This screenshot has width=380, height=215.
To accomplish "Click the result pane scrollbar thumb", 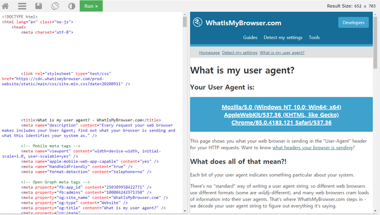I will click(375, 42).
